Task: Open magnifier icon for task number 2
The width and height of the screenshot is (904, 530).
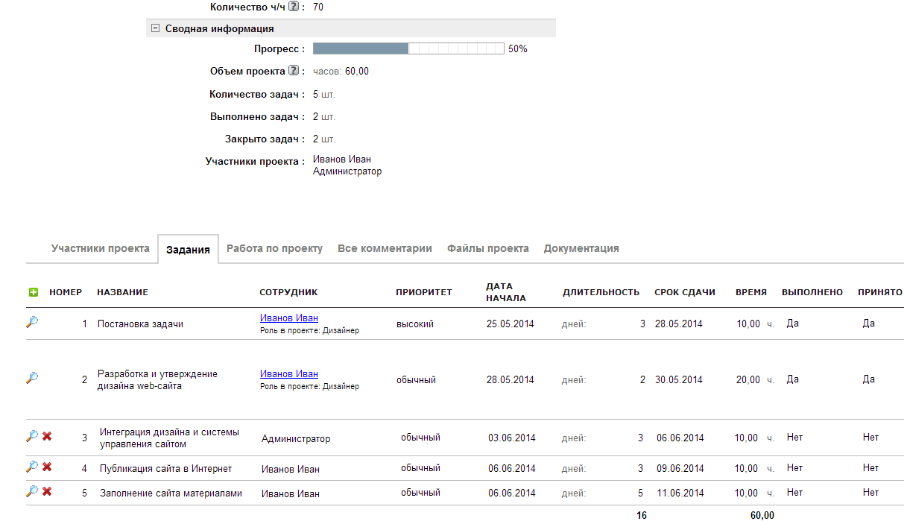Action: (x=32, y=378)
